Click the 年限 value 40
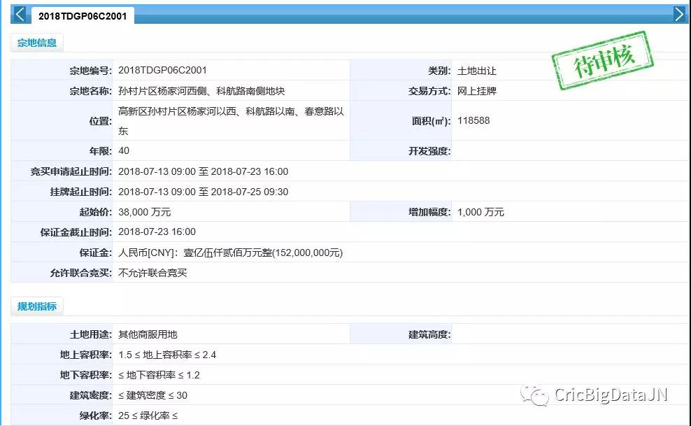 click(124, 151)
